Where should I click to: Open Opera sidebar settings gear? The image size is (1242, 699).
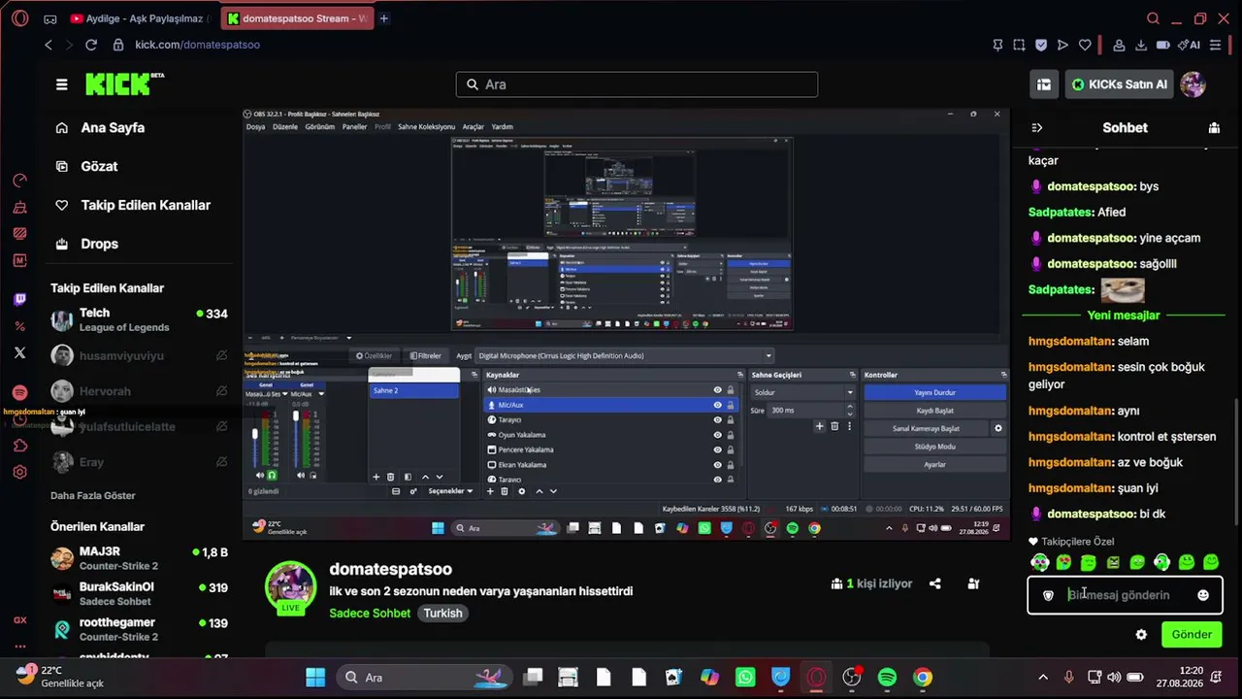point(20,472)
